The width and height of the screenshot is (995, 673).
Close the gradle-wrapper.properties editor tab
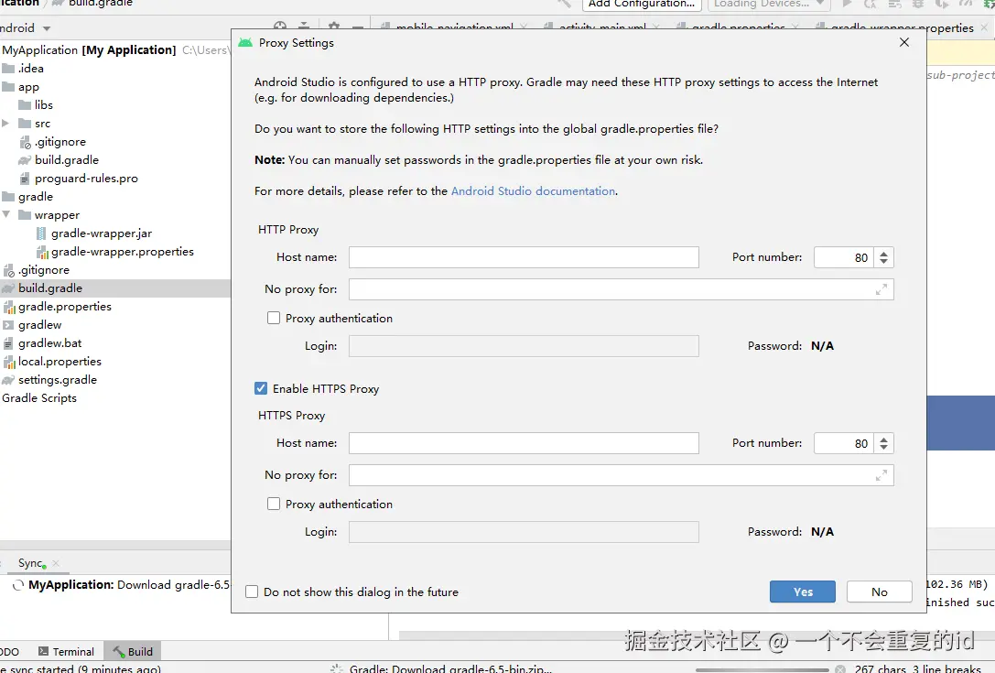pyautogui.click(x=984, y=27)
